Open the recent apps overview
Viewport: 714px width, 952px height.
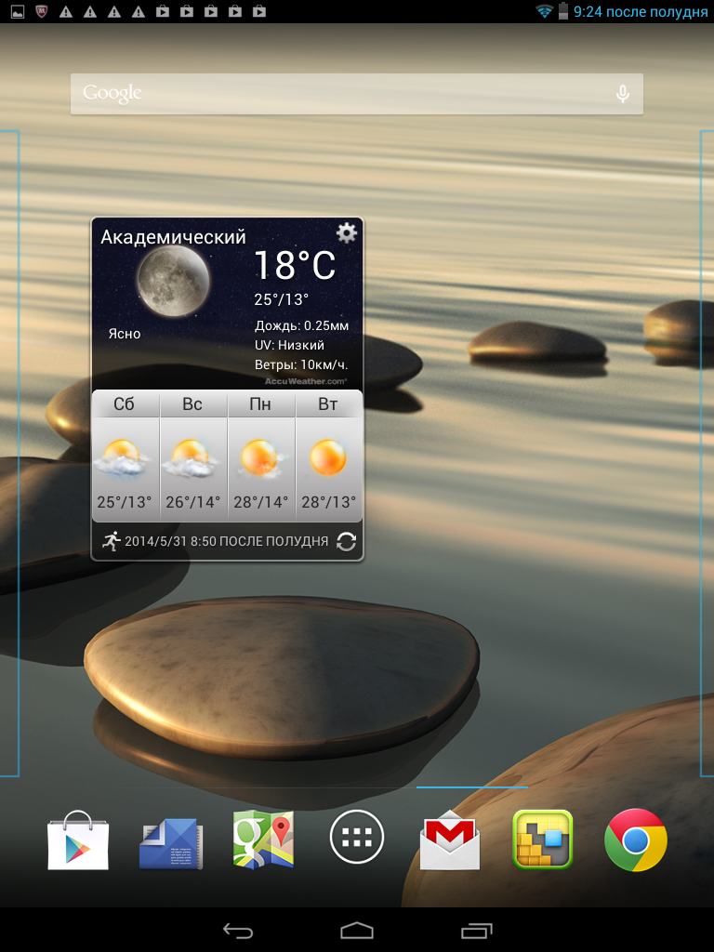tap(477, 930)
